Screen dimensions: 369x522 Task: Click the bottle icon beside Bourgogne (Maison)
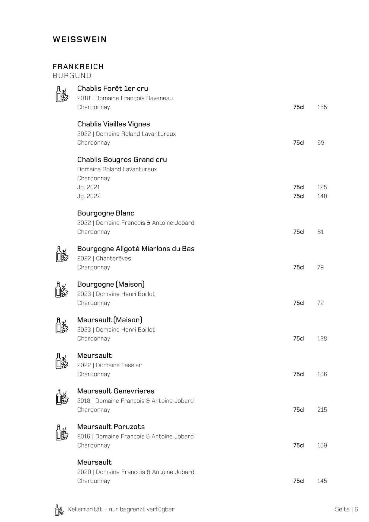pos(62,290)
